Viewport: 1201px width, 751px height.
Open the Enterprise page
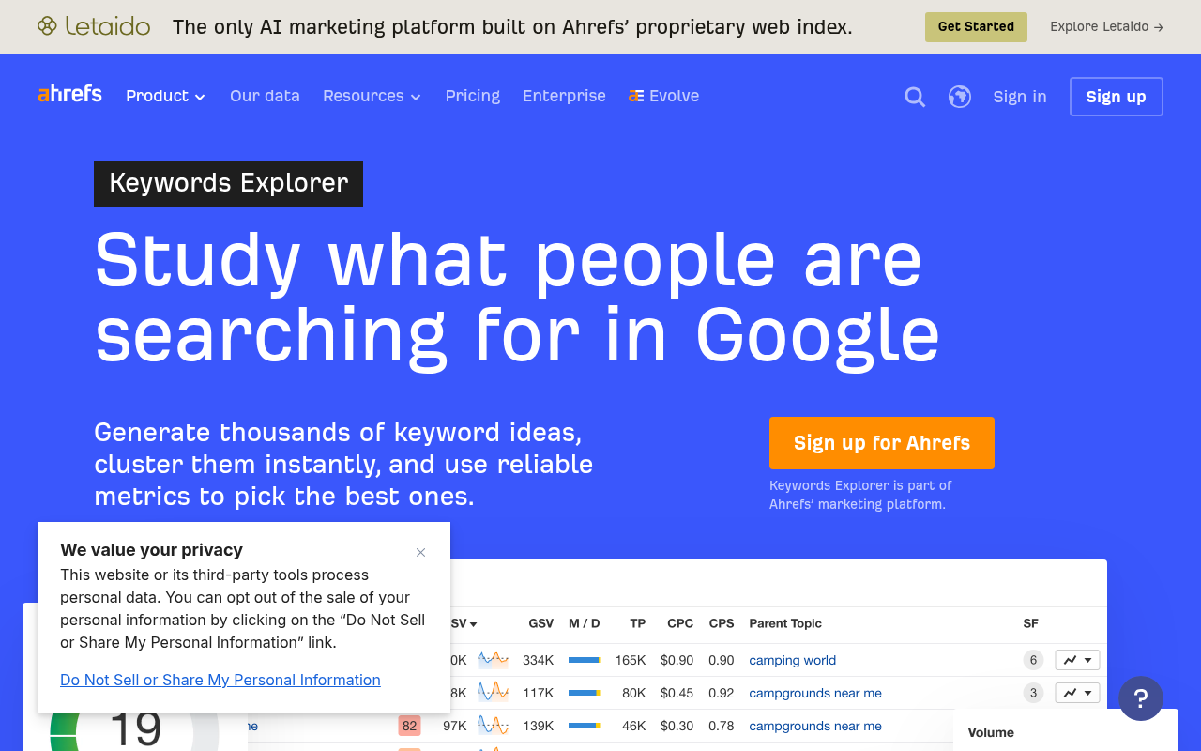coord(564,96)
